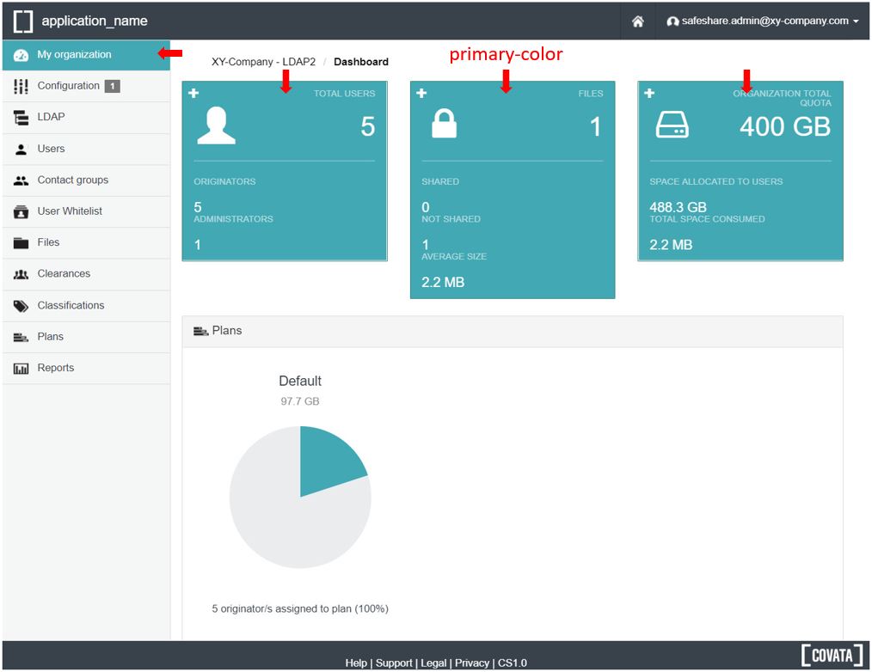
Task: Click the hard drive icon on quota card
Action: pyautogui.click(x=672, y=125)
